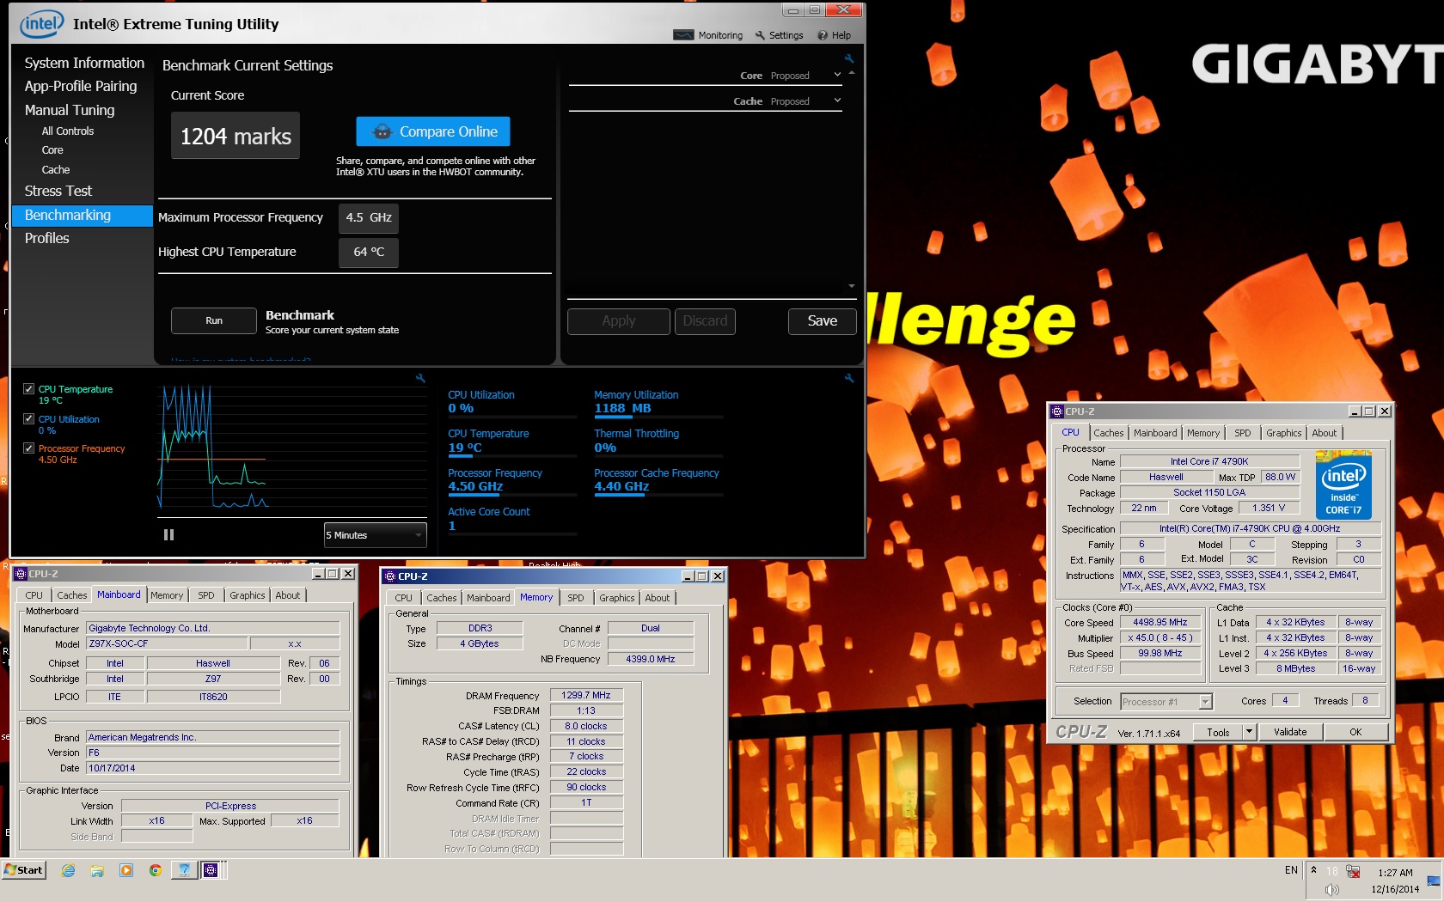The image size is (1444, 902).
Task: Click wrench icon above the monitoring graph
Action: [x=420, y=378]
